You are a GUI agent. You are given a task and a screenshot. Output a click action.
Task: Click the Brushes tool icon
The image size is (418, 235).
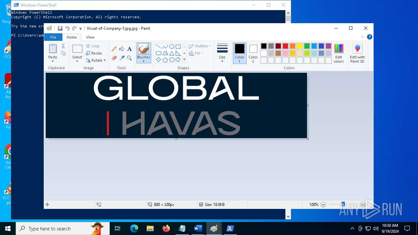144,49
